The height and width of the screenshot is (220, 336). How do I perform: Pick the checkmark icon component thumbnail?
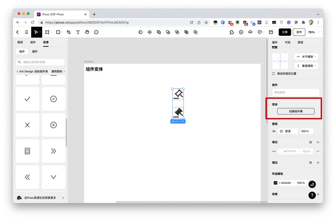coord(27,99)
